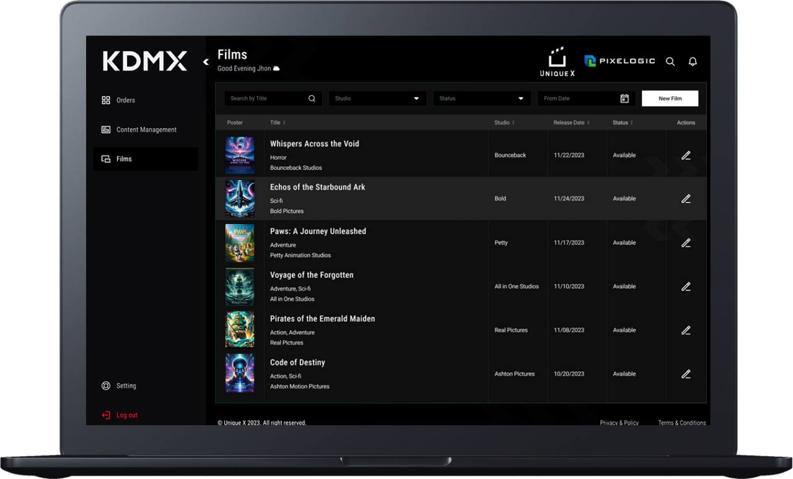Click the magnifier in Search by Title field
This screenshot has height=479, width=793.
pos(312,98)
